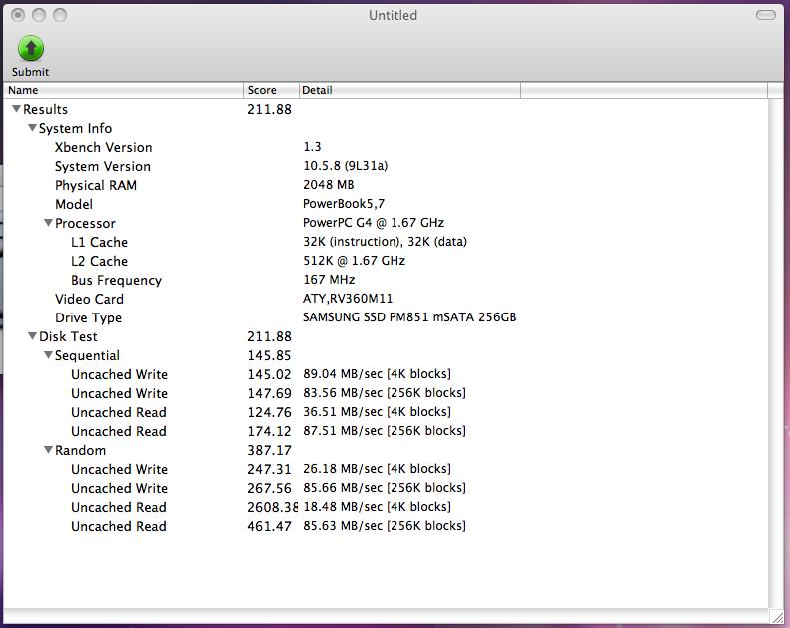The image size is (790, 628).
Task: Collapse the Results disclosure triangle
Action: click(x=16, y=109)
